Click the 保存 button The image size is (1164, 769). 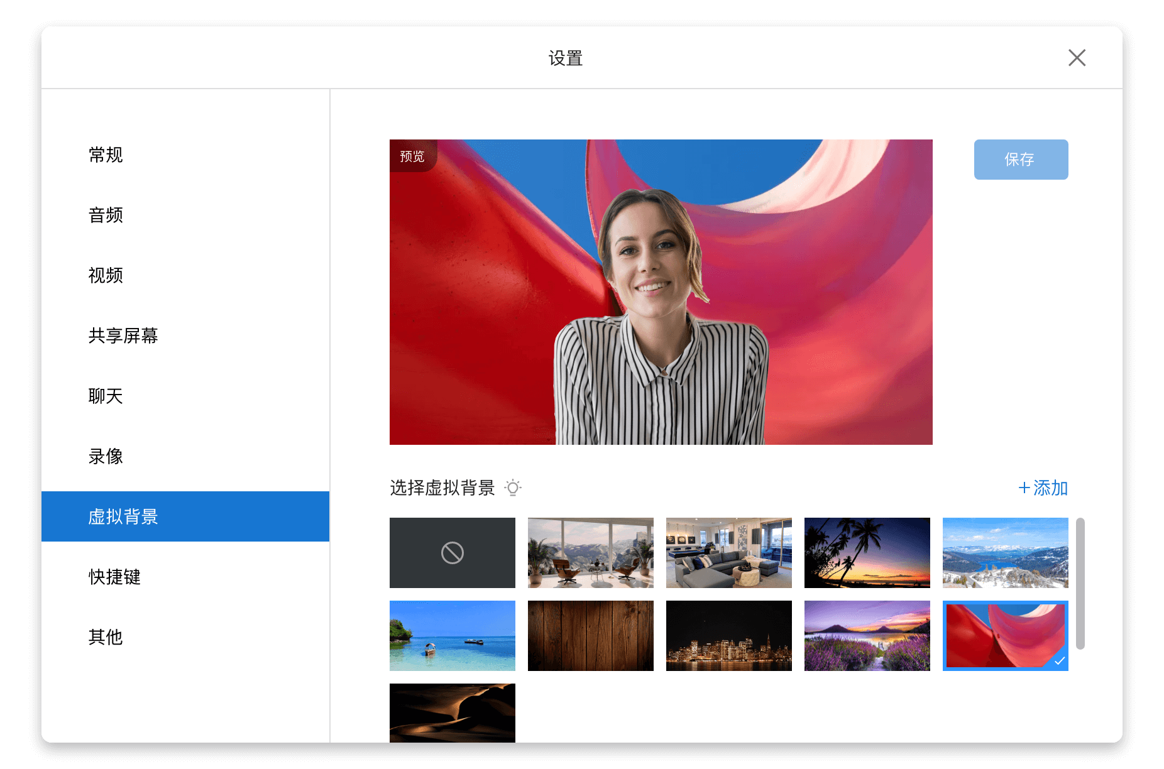coord(1020,160)
